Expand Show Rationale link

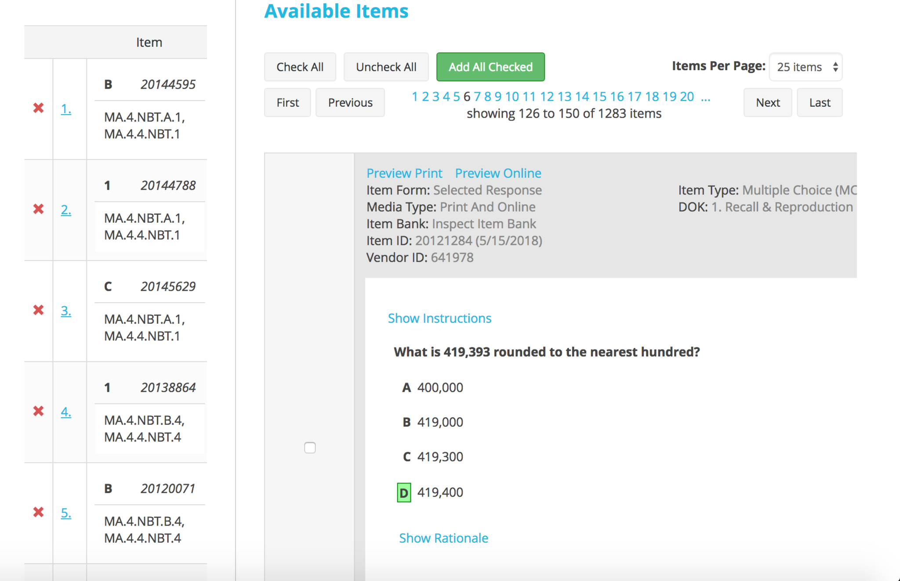(443, 538)
